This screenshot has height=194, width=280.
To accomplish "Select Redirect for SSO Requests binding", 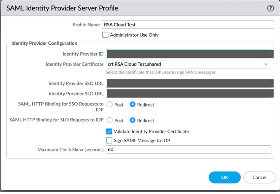I will coord(133,105).
